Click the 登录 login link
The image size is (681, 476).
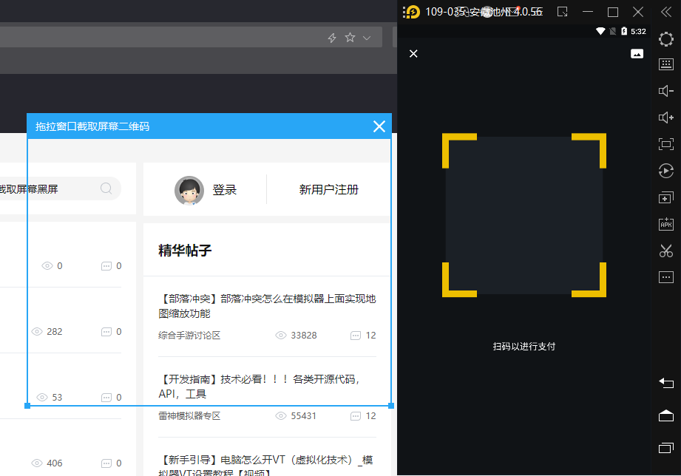[224, 190]
